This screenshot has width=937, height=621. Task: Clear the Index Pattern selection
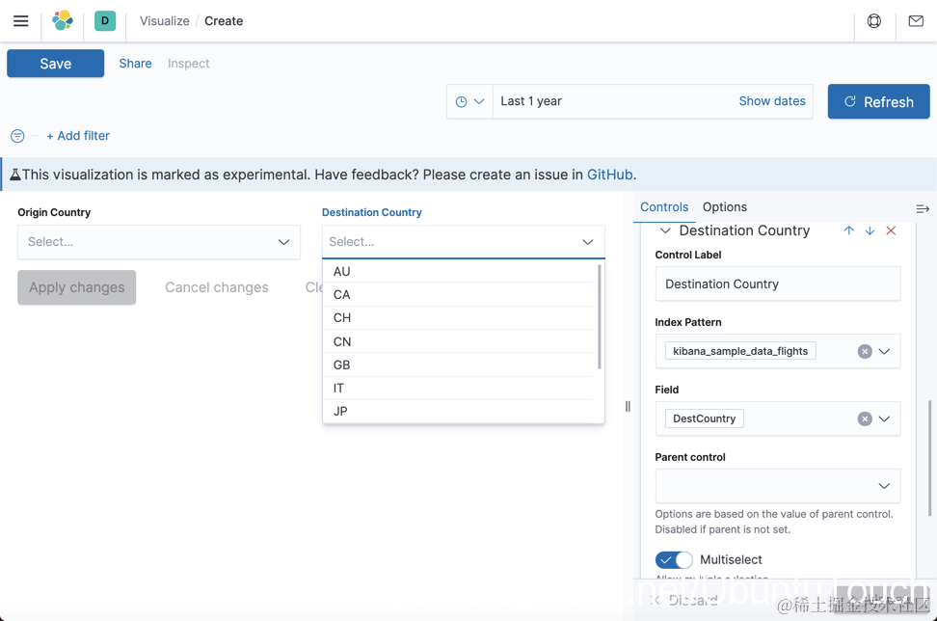click(865, 351)
